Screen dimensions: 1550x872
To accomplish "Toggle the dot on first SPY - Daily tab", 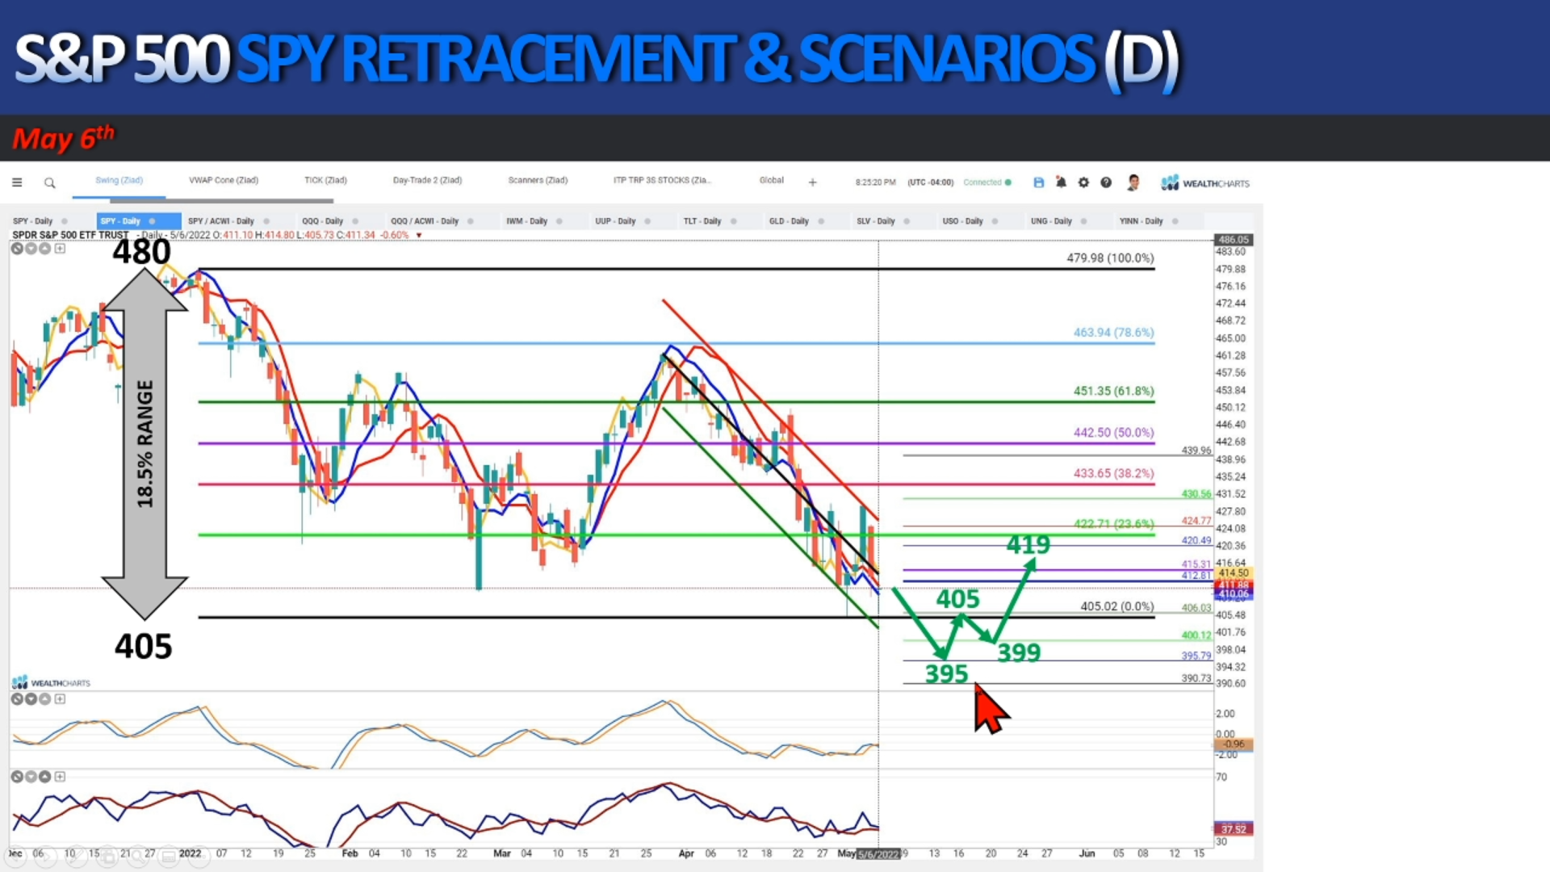I will [x=65, y=221].
